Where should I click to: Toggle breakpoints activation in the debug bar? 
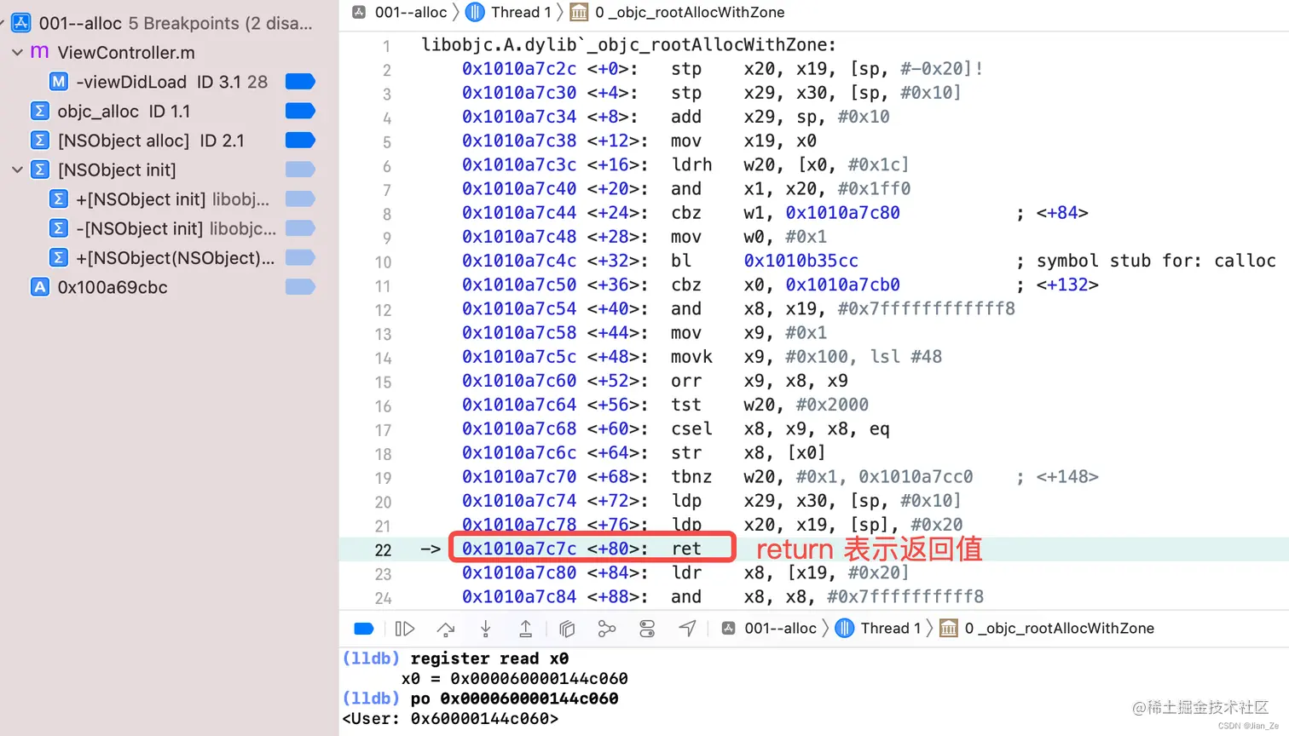point(364,629)
